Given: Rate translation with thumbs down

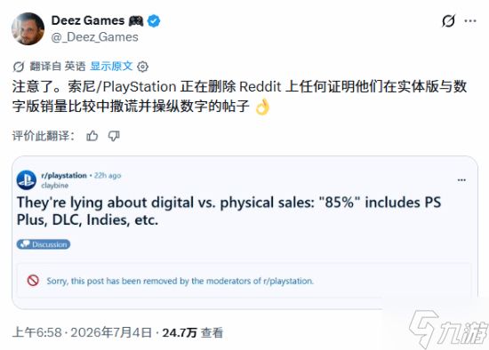Looking at the screenshot, I should 114,136.
